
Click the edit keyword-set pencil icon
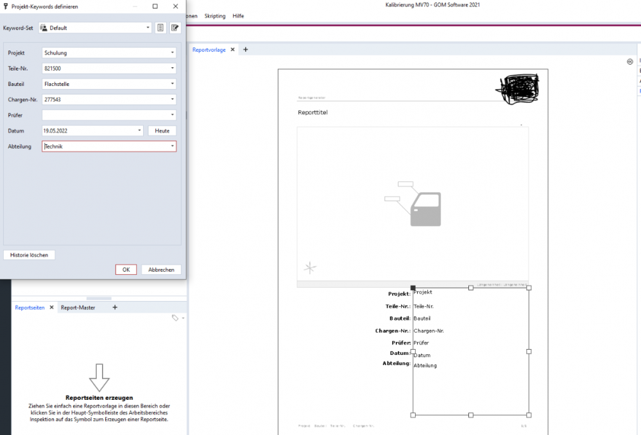coord(175,28)
